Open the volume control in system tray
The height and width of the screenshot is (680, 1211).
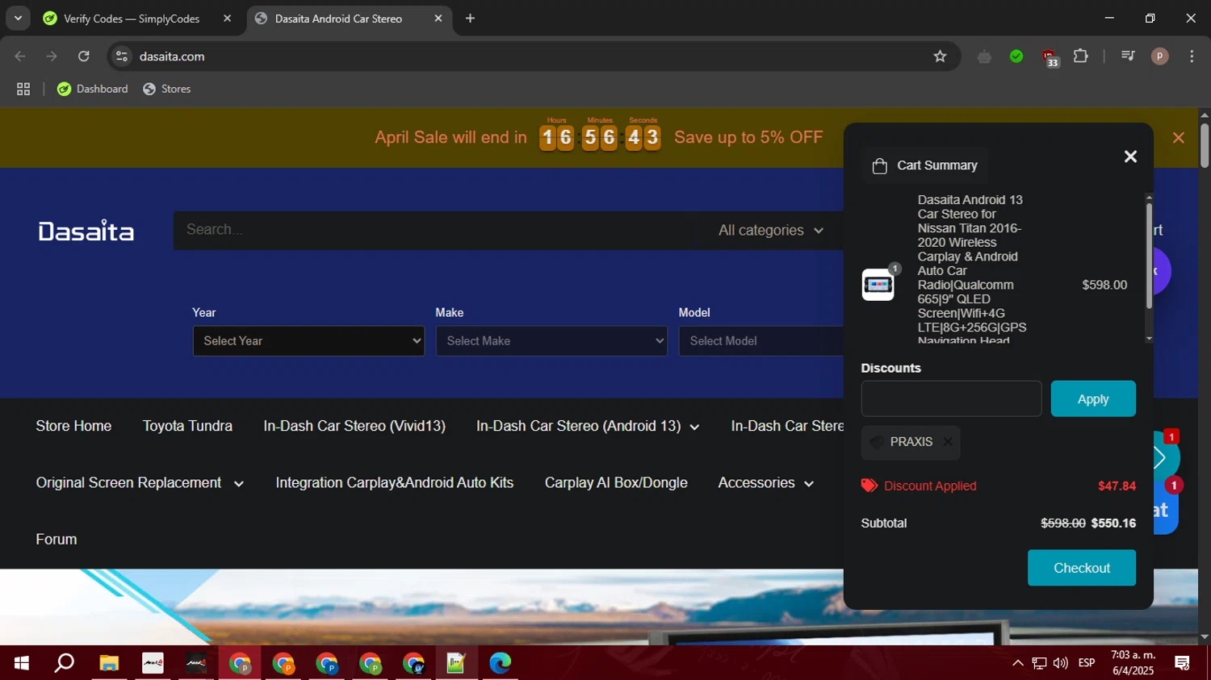click(1061, 663)
